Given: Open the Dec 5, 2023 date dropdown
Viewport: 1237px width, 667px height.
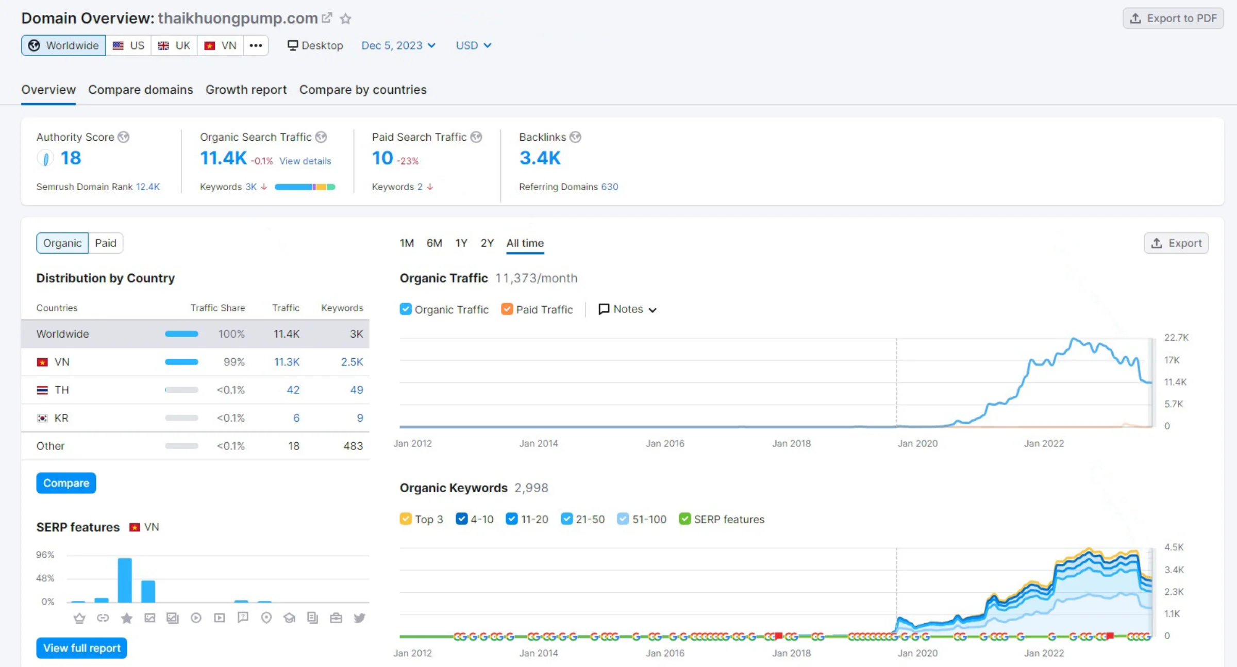Looking at the screenshot, I should (398, 45).
